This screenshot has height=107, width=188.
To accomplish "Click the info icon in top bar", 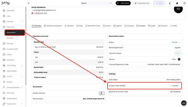I will (x=170, y=3).
